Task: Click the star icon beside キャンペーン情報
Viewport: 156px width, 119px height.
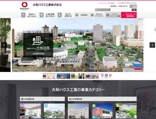Action: (108, 15)
